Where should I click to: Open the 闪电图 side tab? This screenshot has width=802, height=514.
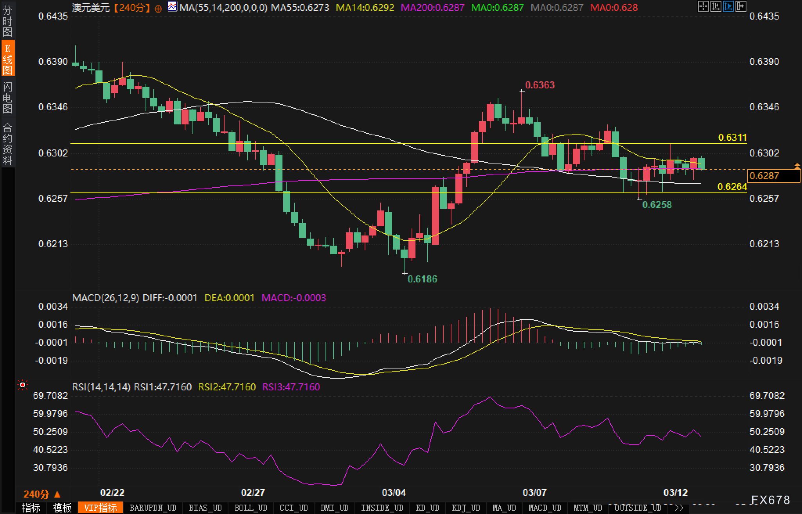[x=7, y=97]
